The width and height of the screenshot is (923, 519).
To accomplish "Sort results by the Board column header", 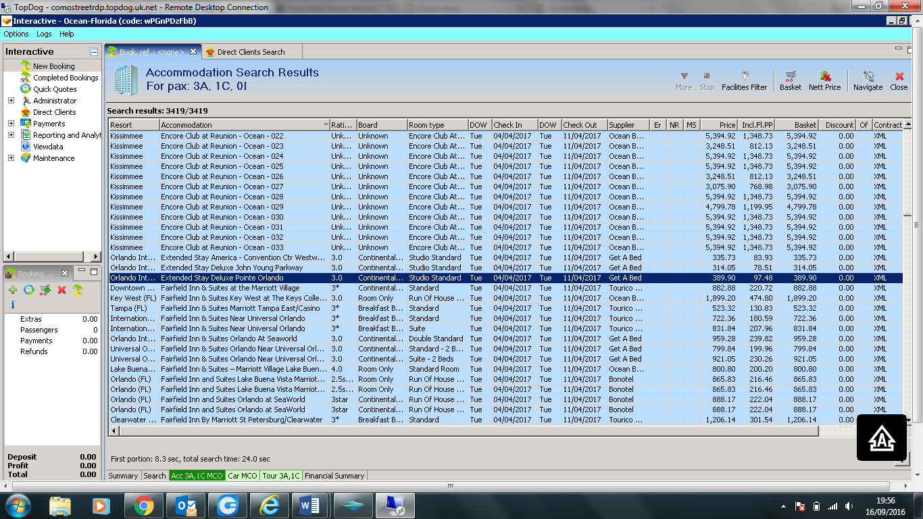I will pyautogui.click(x=382, y=125).
